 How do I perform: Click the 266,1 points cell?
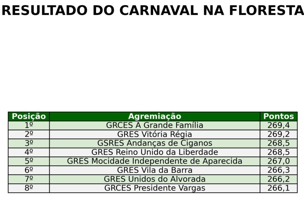278,188
